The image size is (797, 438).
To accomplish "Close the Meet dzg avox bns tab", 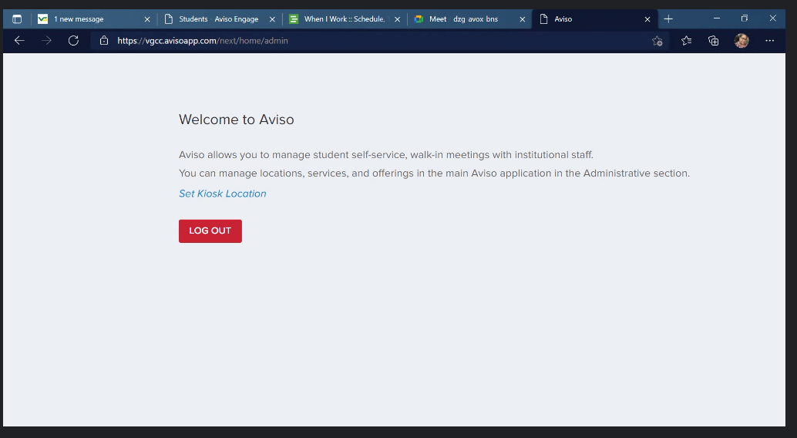I will (522, 19).
